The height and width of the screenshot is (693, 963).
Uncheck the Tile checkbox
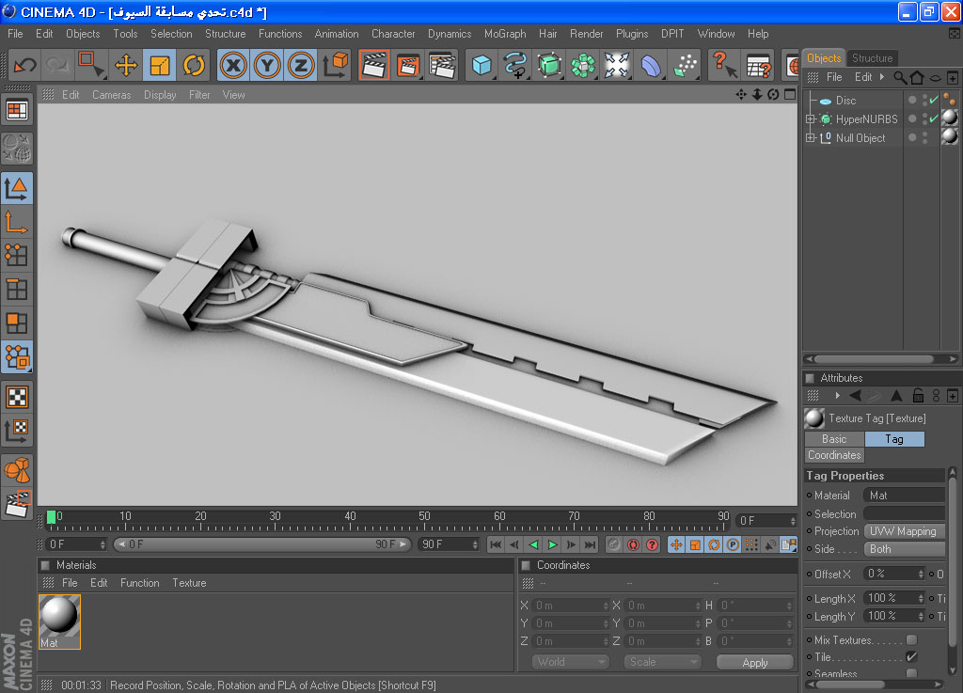pos(912,656)
